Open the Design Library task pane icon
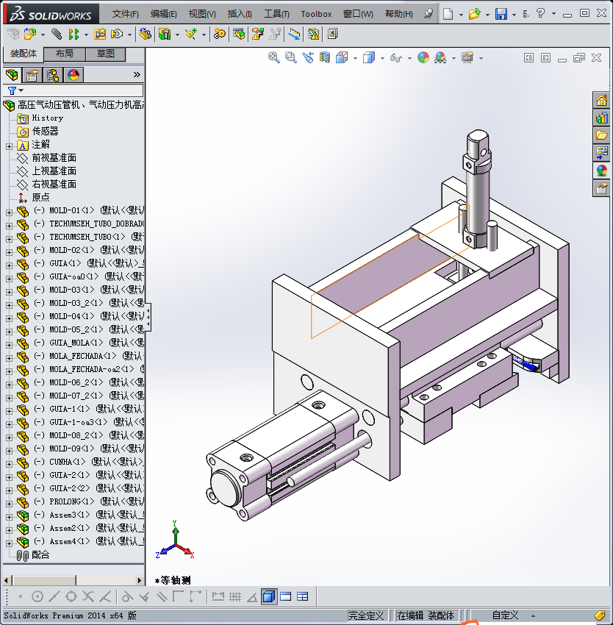 601,118
